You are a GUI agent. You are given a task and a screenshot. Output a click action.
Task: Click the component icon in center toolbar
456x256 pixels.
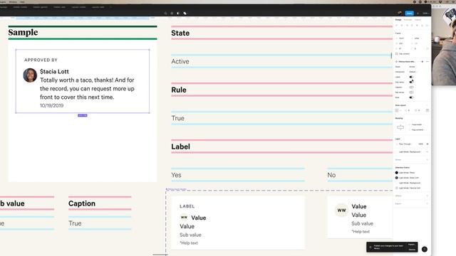click(165, 13)
